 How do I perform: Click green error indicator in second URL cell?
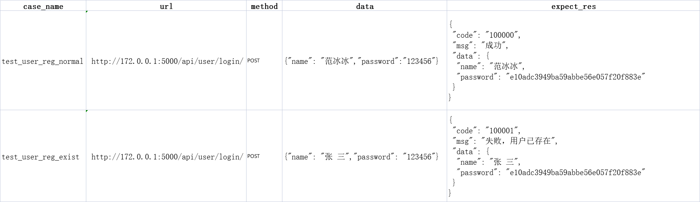click(x=87, y=111)
